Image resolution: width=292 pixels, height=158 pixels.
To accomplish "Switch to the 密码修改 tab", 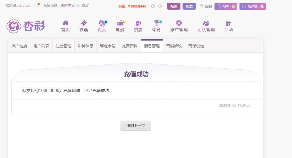I will point(174,46).
